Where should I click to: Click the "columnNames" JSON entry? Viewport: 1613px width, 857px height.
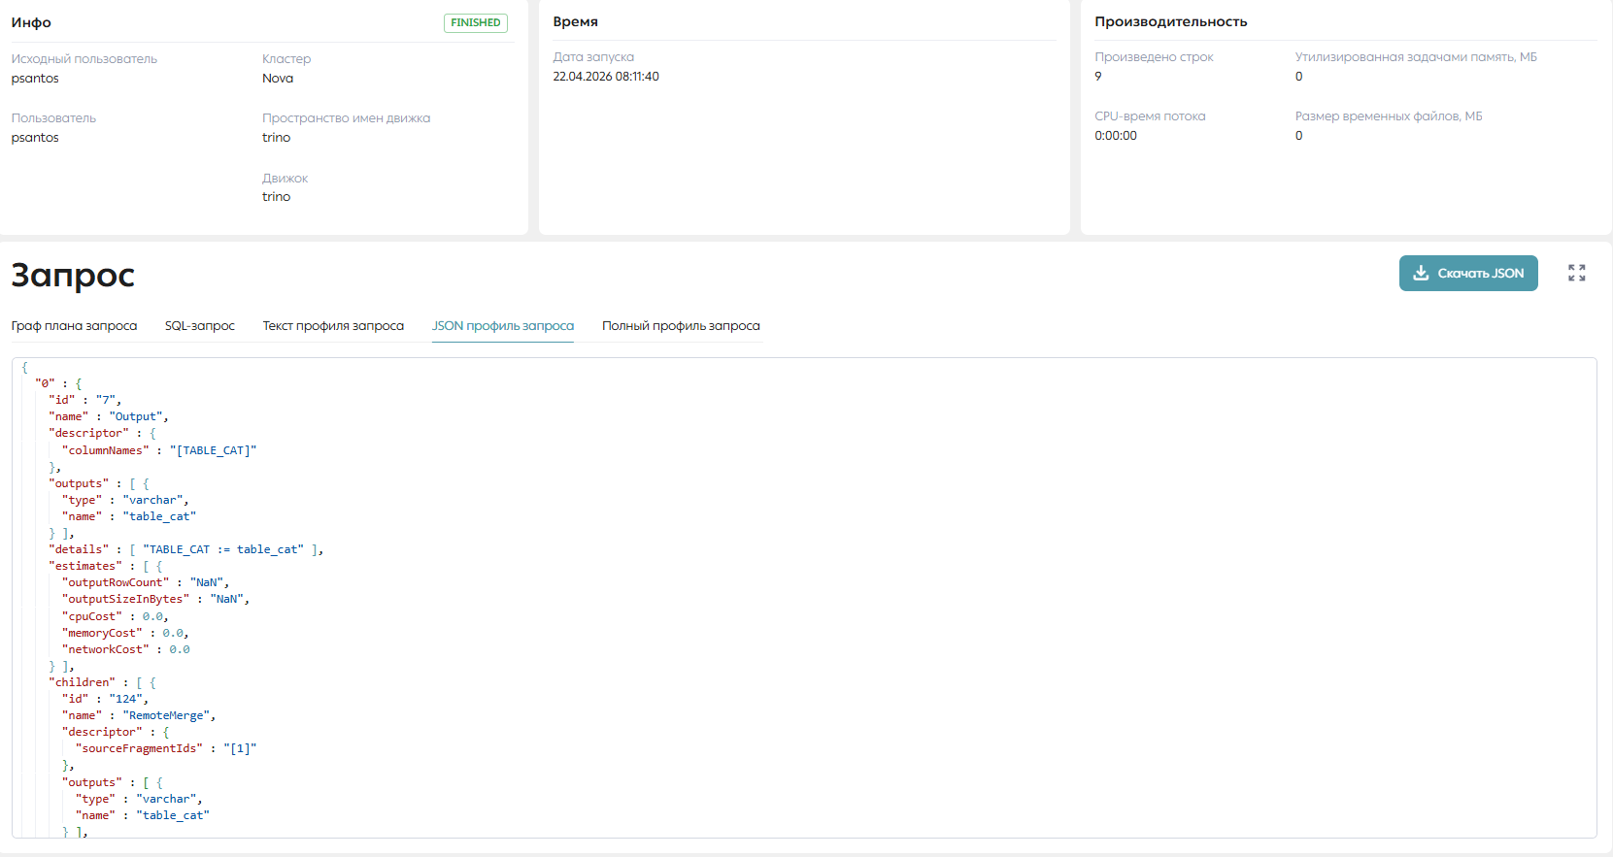159,450
